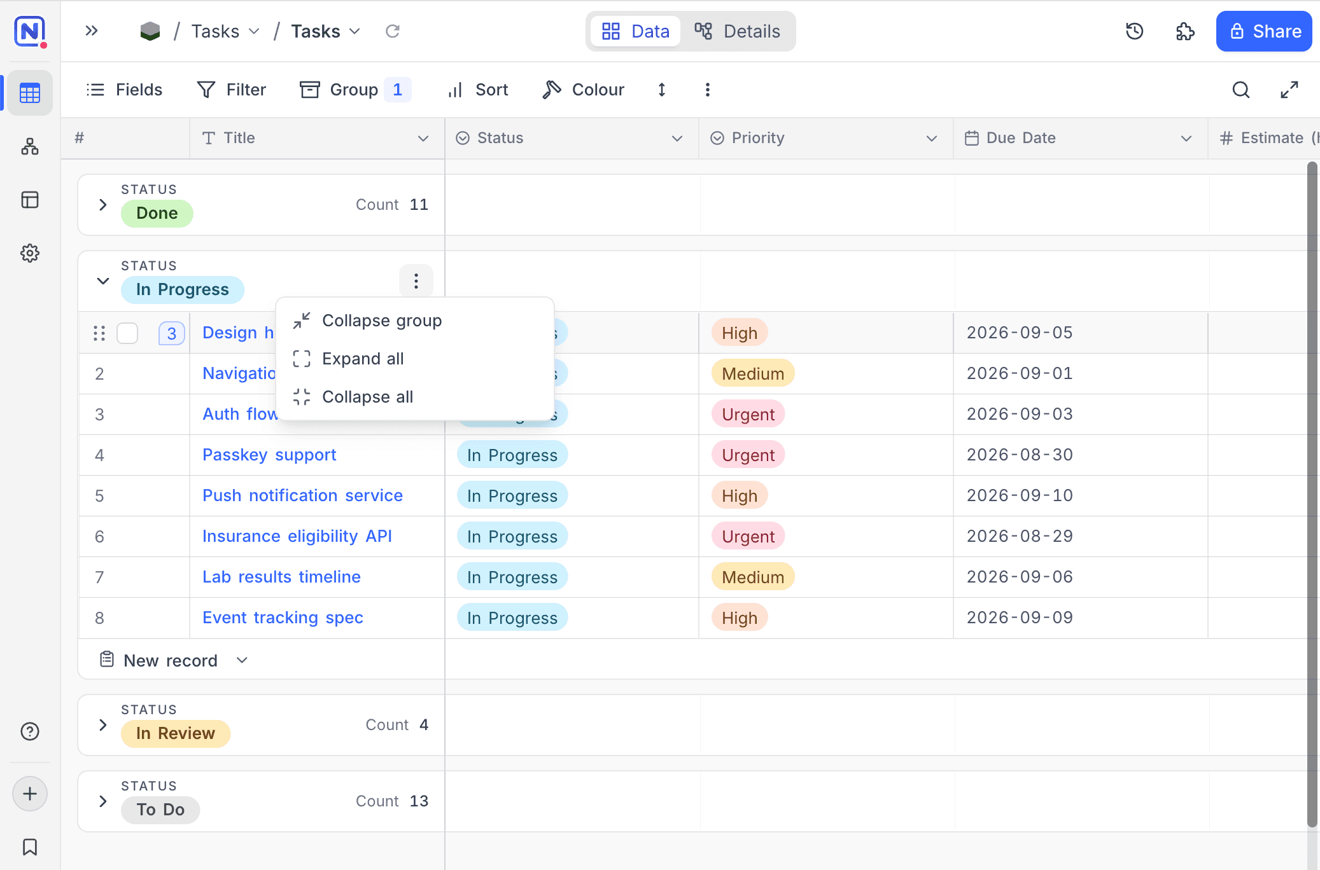Click the NocoDB logo icon
The width and height of the screenshot is (1320, 870).
click(x=30, y=31)
